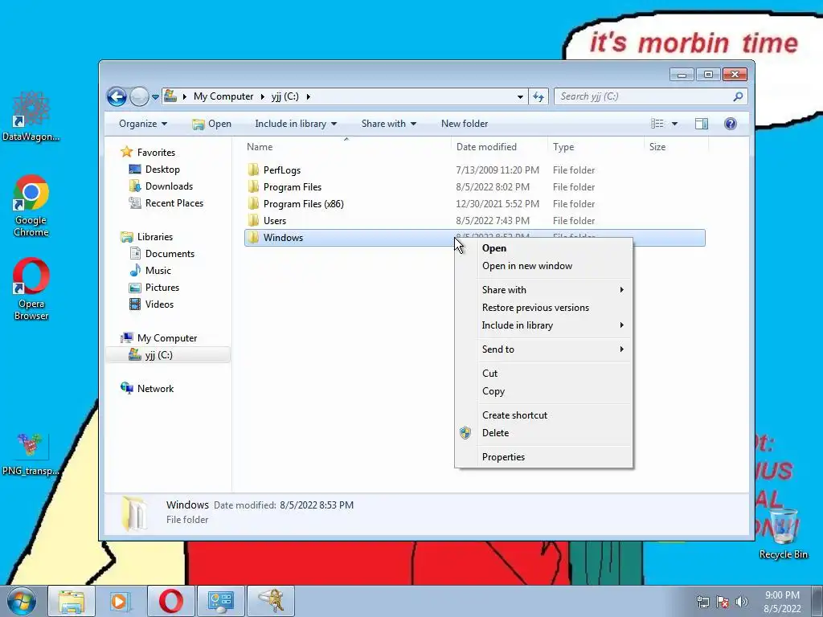823x617 pixels.
Task: Open the Windows Start button
Action: coord(22,601)
